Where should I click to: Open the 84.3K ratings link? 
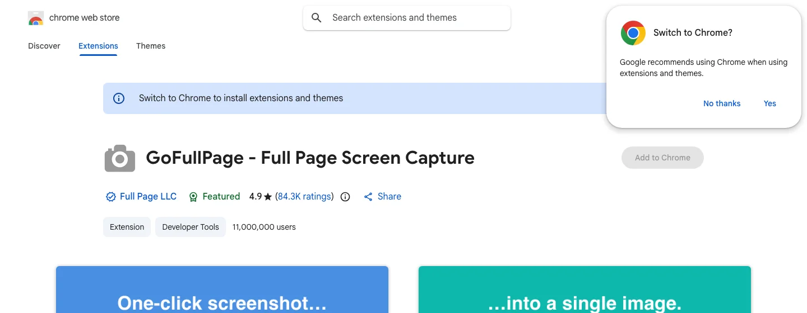coord(304,197)
